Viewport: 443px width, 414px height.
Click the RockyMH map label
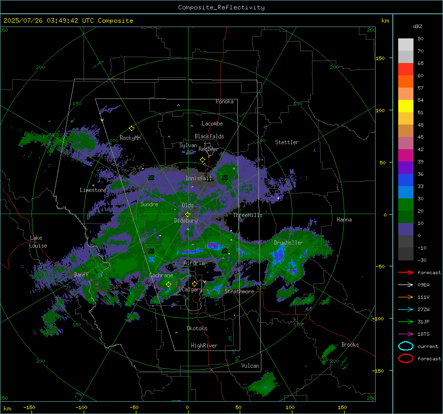point(130,138)
